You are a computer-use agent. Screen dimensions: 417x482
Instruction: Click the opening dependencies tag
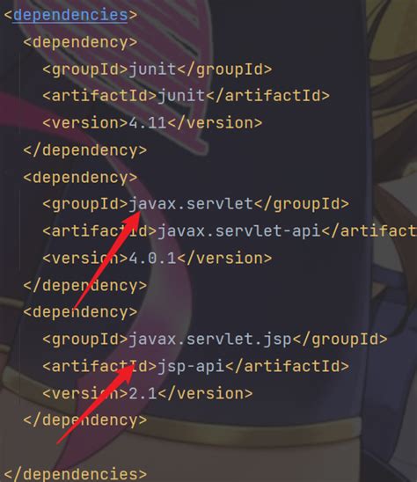[70, 15]
